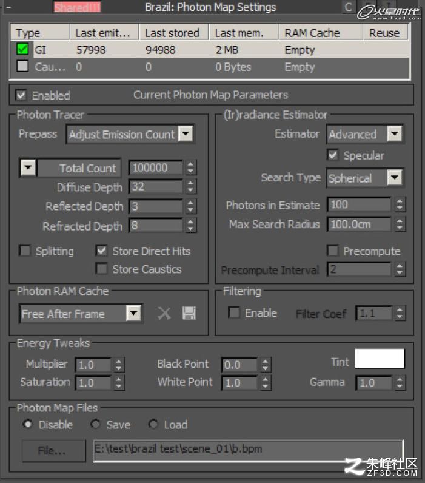425x483 pixels.
Task: Click the Diffuse Depth spinner arrows
Action: (190, 187)
